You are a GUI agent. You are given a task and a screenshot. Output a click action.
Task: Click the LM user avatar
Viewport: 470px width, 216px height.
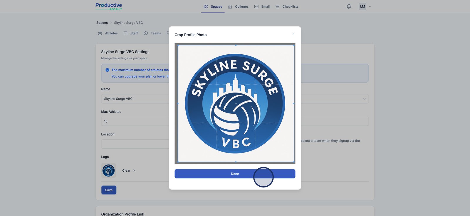362,6
